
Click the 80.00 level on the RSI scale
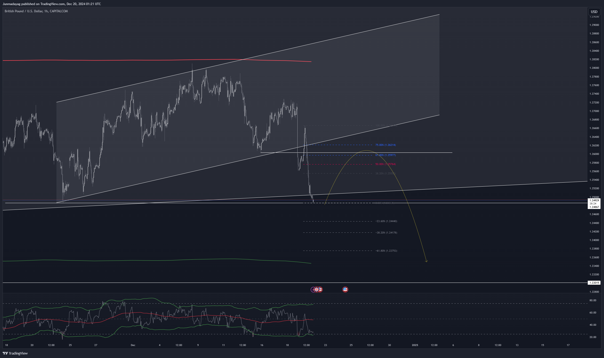click(x=593, y=300)
